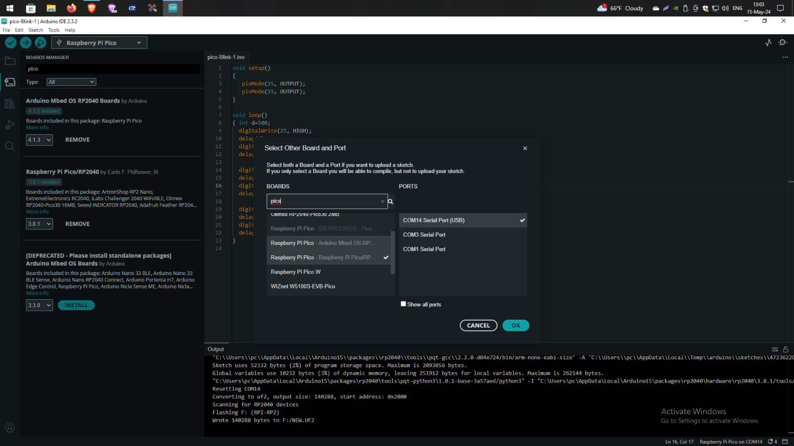The image size is (794, 446).
Task: Open More info link under Mbed OS RP2040 Boards
Action: pos(37,127)
